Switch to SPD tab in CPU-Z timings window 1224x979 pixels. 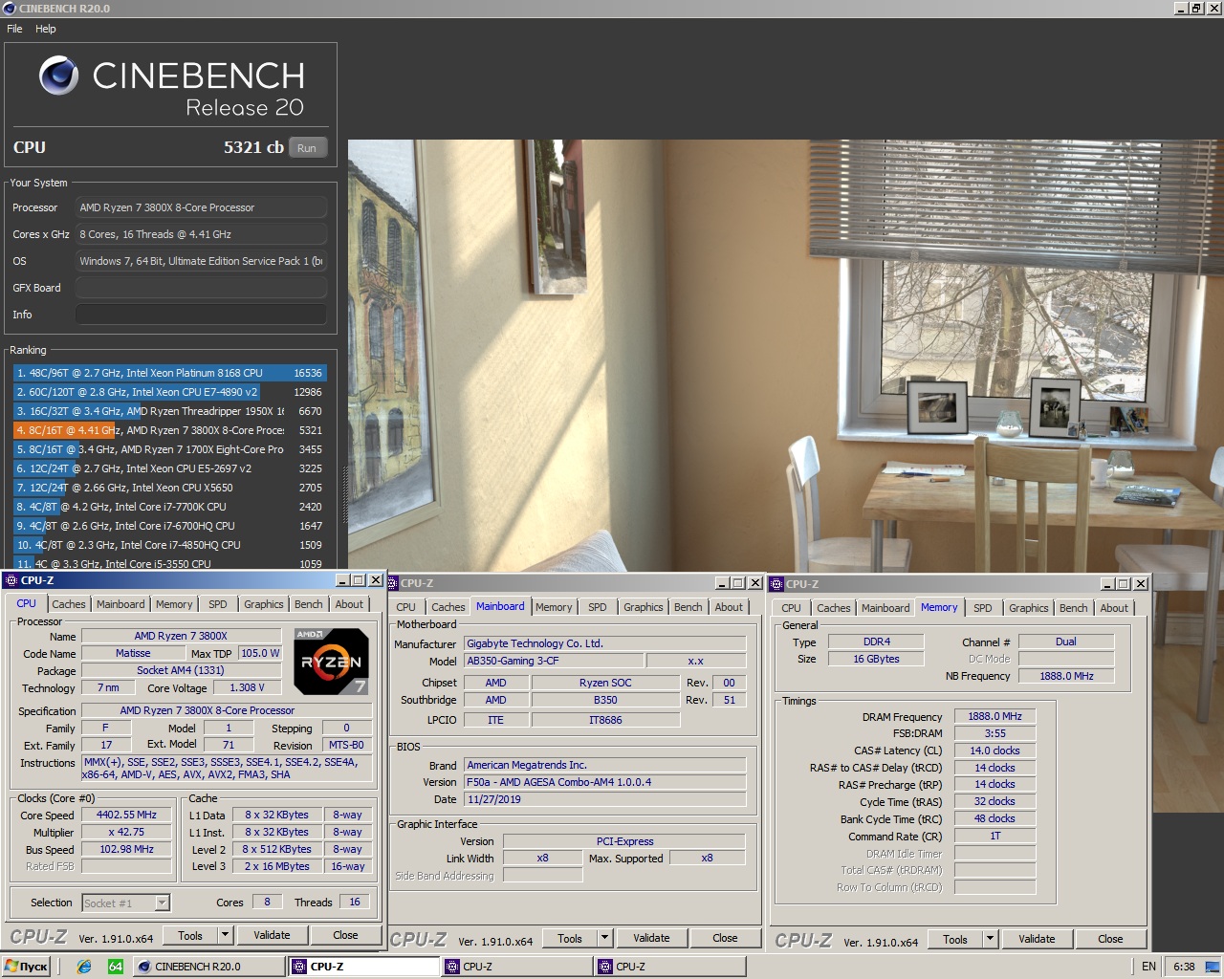[983, 608]
